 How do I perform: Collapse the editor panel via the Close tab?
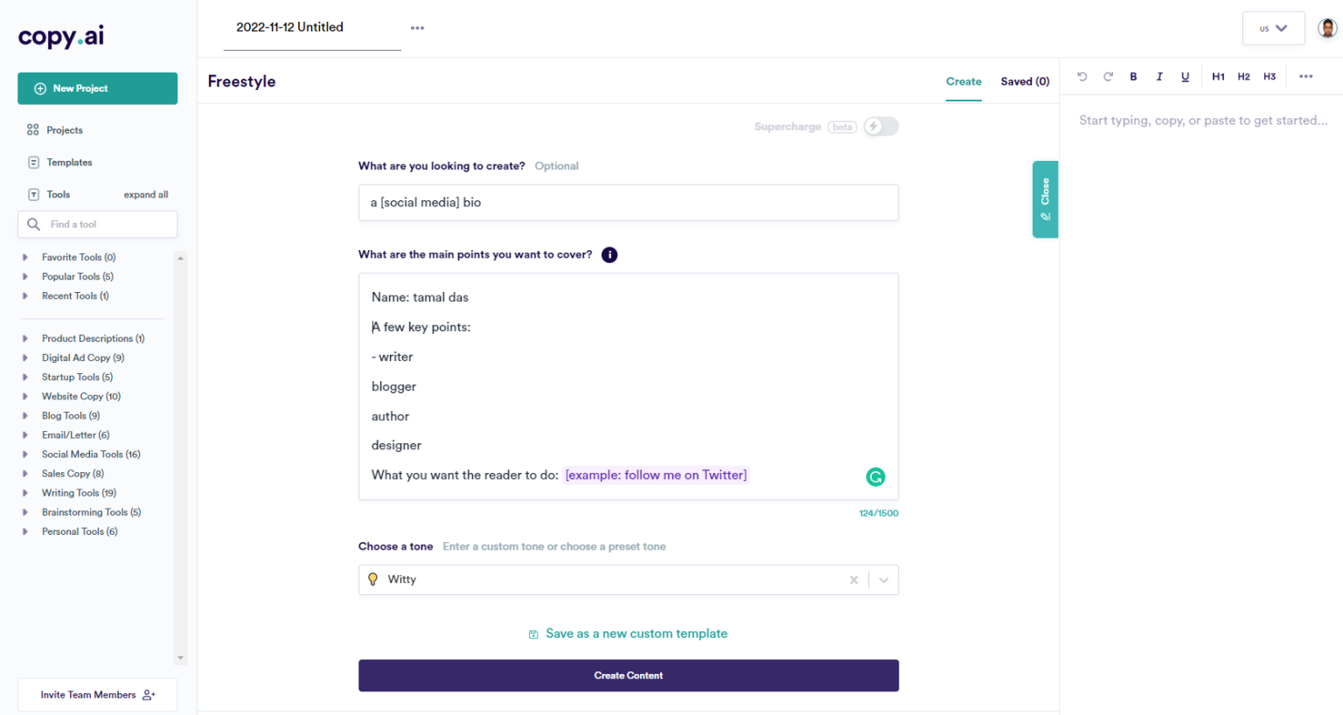click(x=1045, y=199)
